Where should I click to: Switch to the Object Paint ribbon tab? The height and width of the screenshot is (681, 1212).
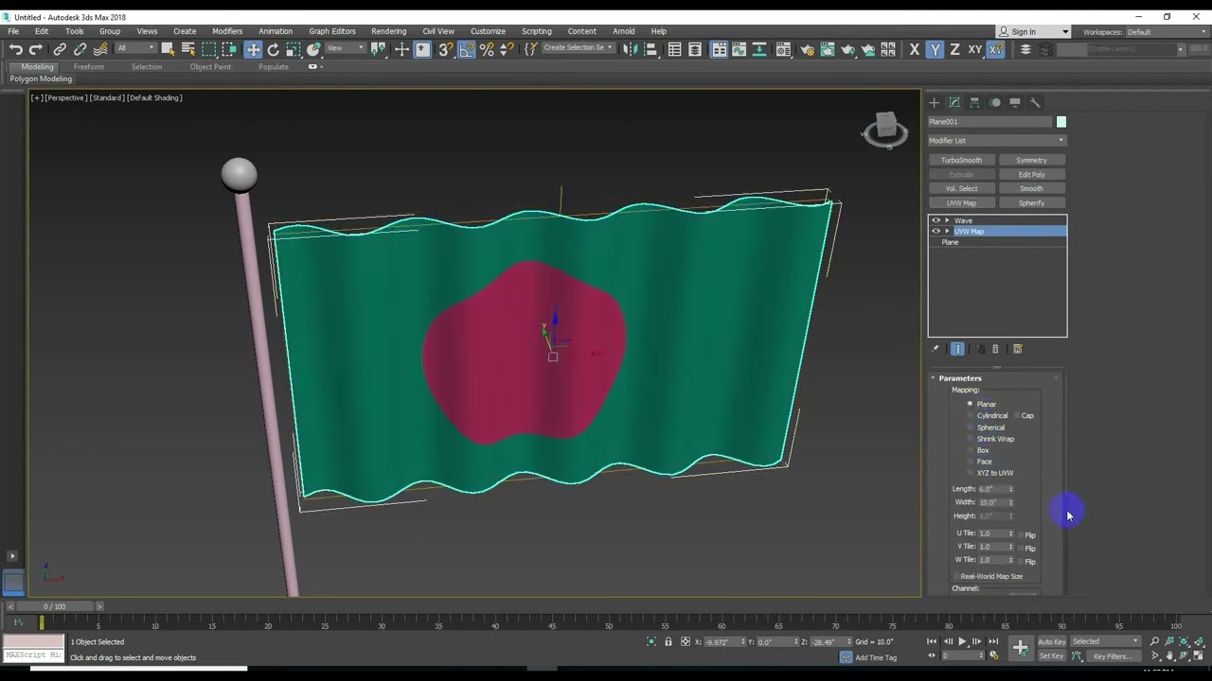coord(210,67)
